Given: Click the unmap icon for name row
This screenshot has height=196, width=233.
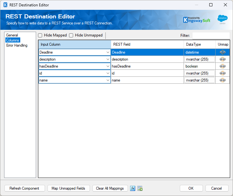Looking at the screenshot, I should 223,80.
